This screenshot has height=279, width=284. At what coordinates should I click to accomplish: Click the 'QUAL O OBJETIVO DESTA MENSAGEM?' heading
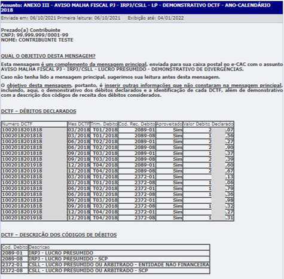48,56
